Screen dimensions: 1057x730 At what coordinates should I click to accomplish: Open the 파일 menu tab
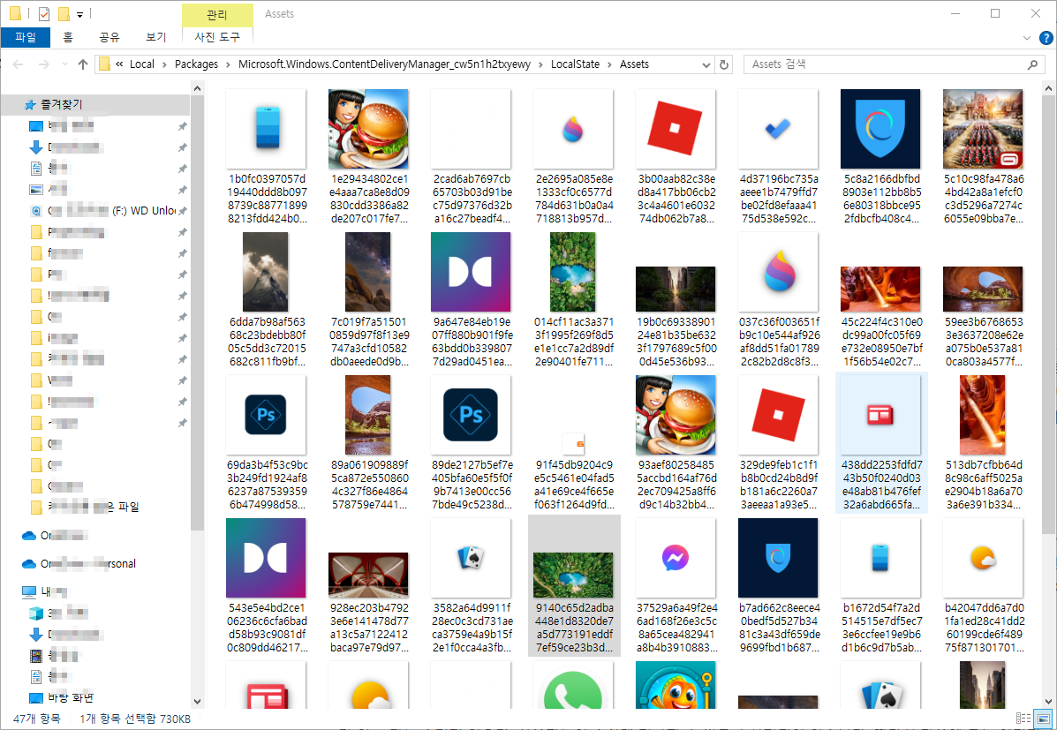click(26, 37)
